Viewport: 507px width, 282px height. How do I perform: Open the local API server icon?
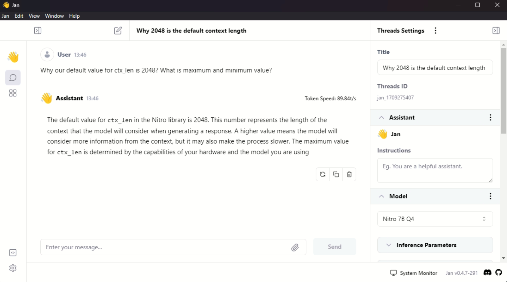pos(13,253)
